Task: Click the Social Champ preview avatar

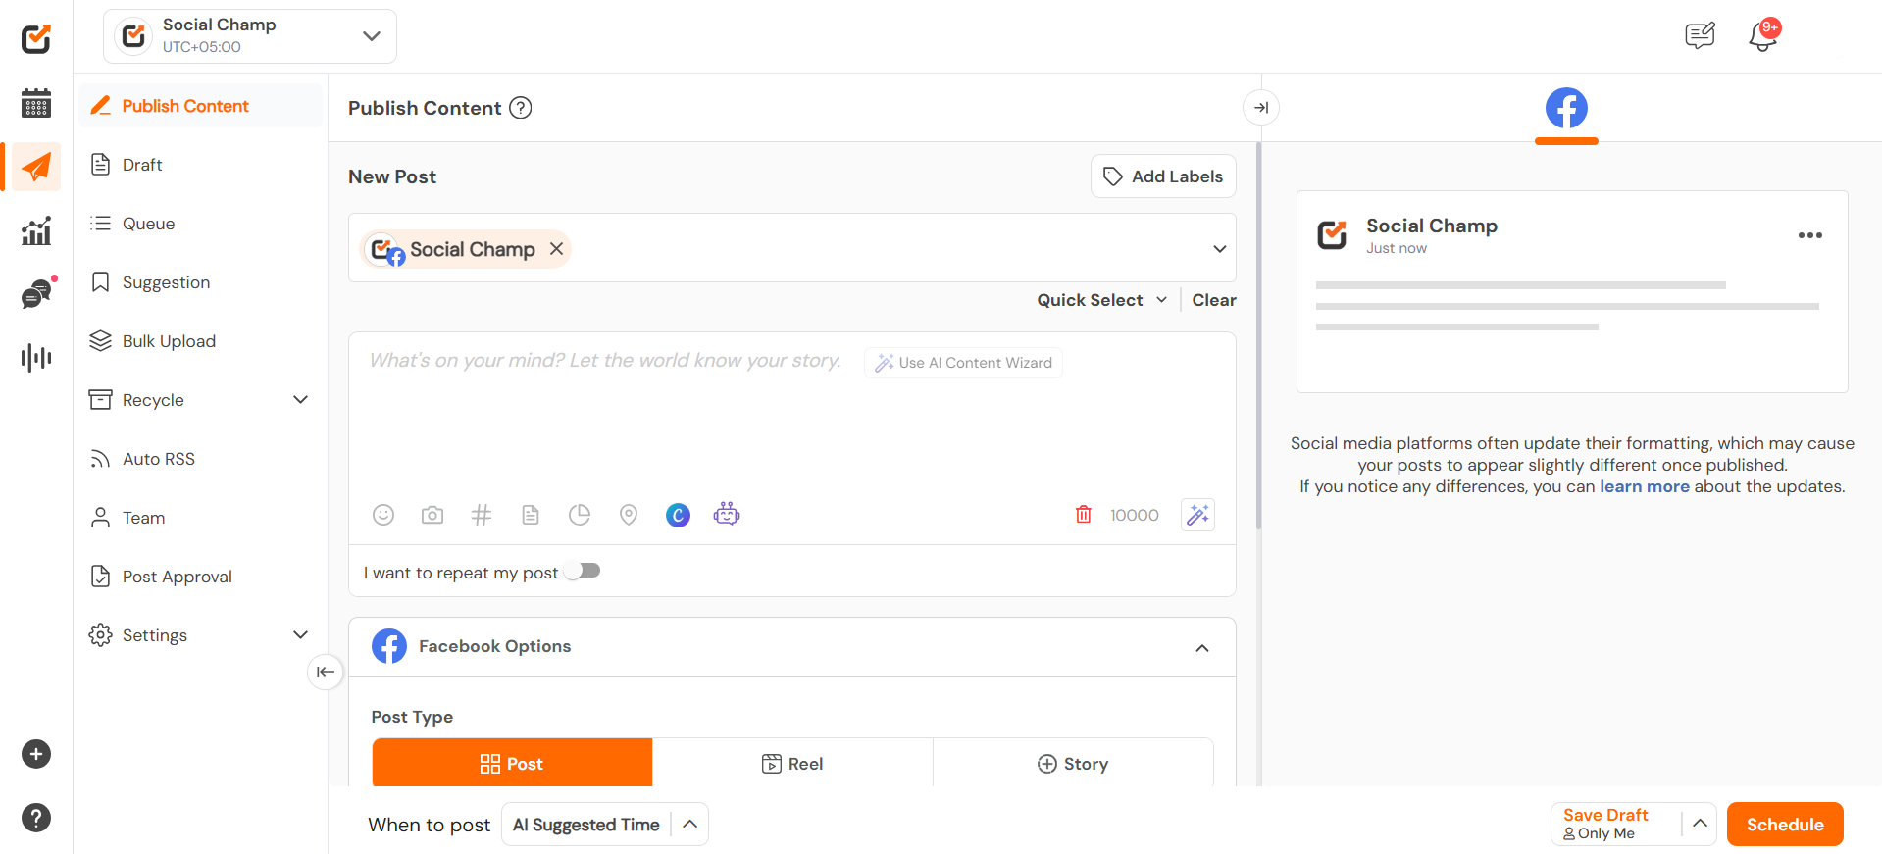Action: click(1332, 235)
